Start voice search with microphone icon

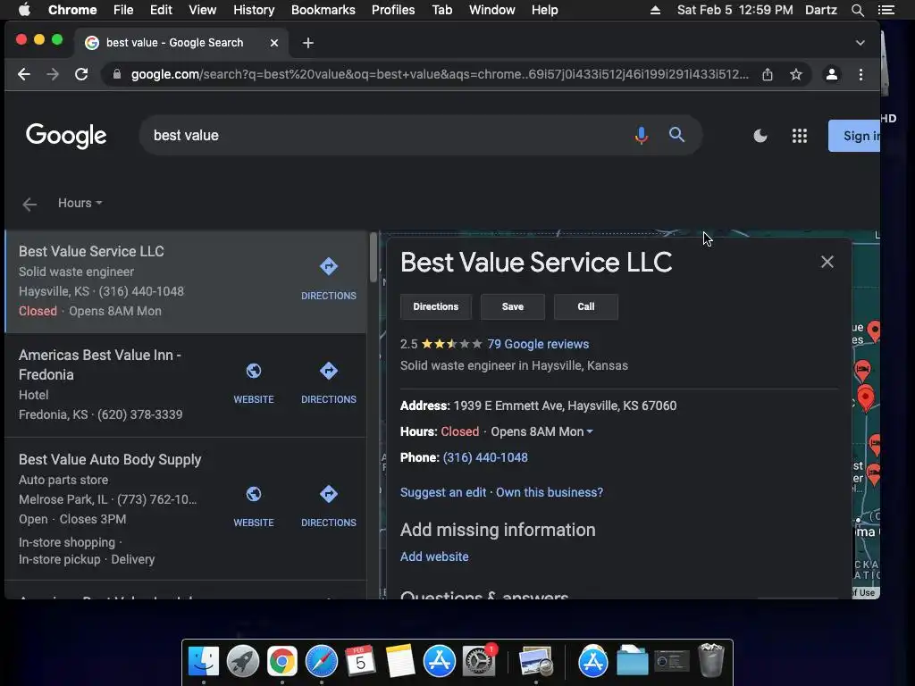pos(641,136)
